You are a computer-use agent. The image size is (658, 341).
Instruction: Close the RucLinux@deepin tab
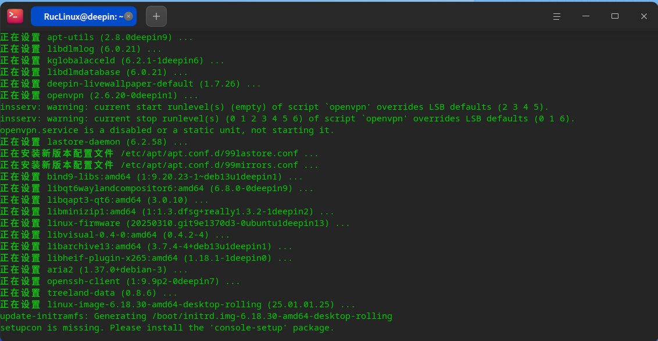(128, 16)
